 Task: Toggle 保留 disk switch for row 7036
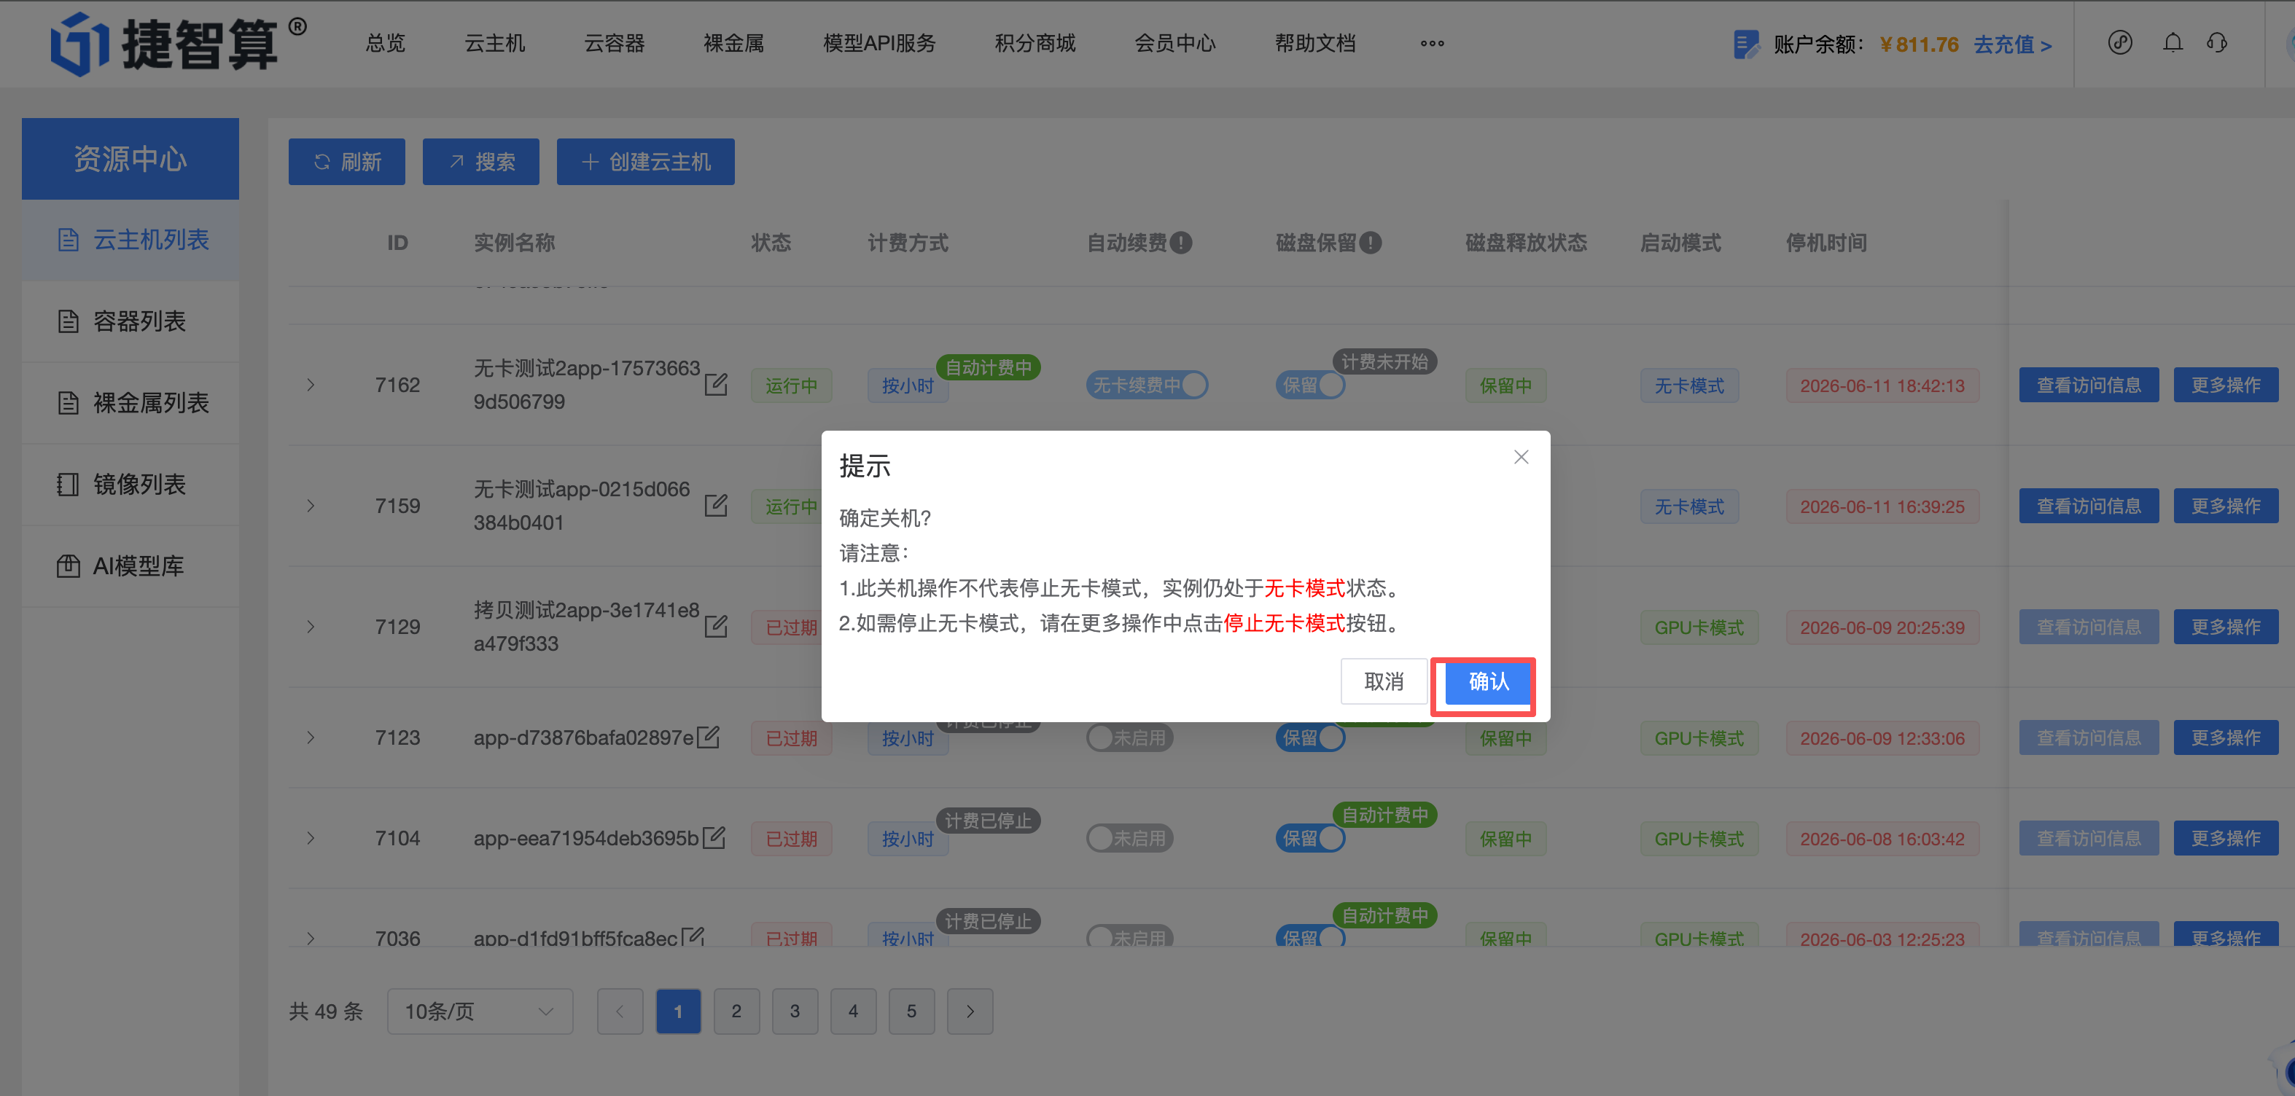(x=1311, y=936)
